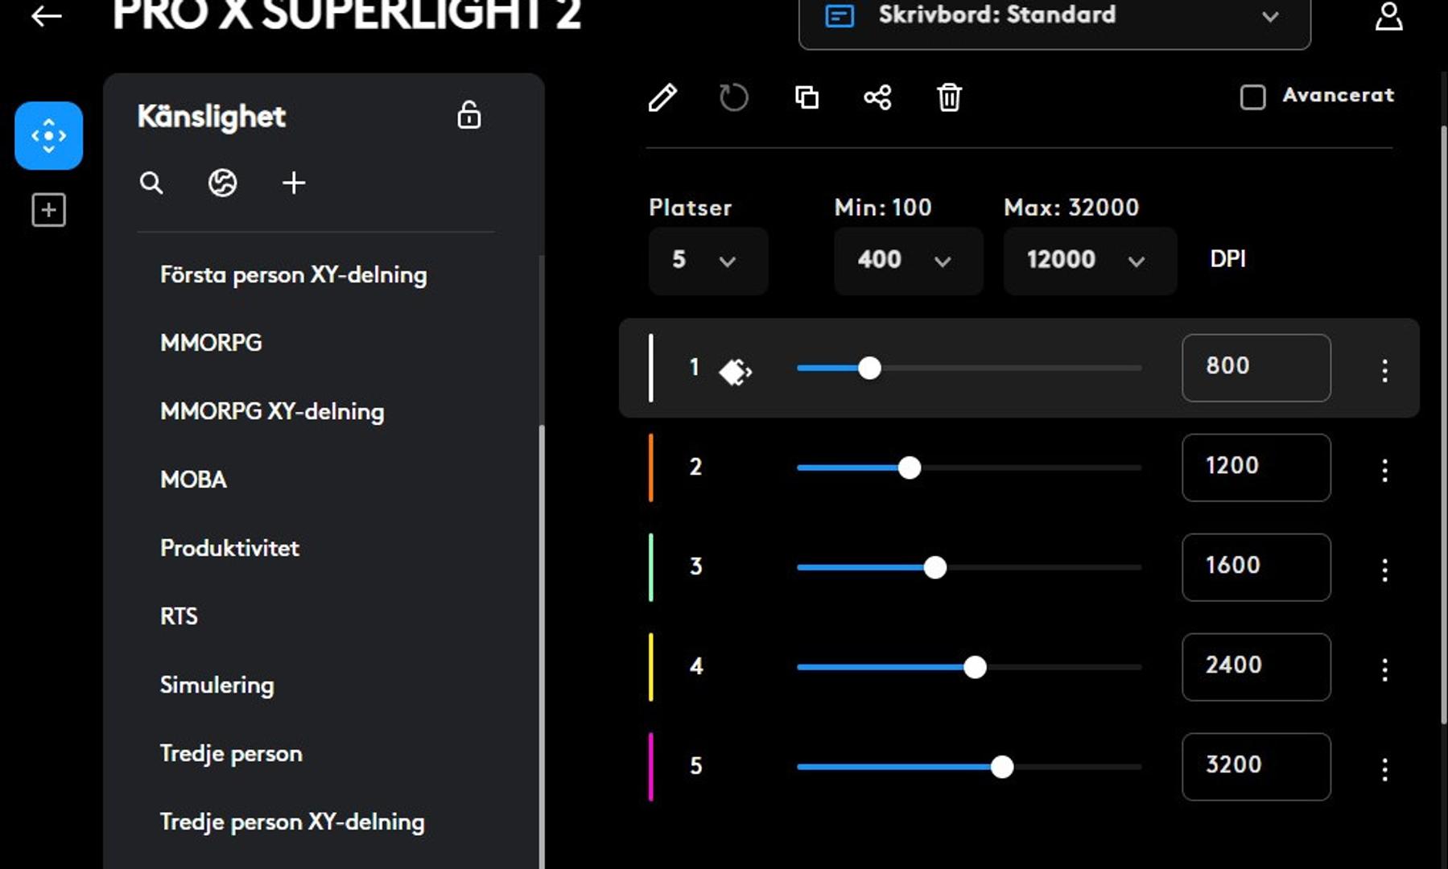Open the options menu for the 2400 DPI slot

point(1384,669)
